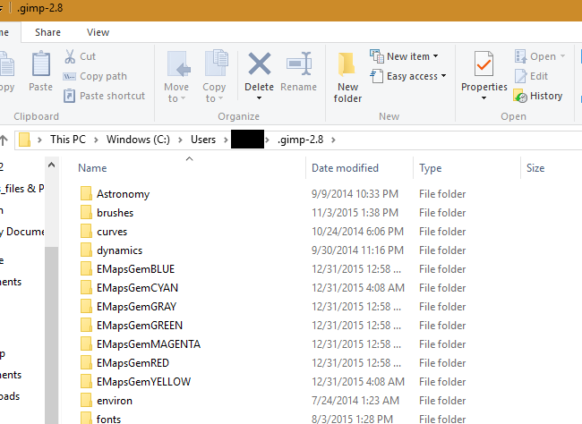This screenshot has width=582, height=424.
Task: Click the Easy access icon
Action: click(377, 76)
